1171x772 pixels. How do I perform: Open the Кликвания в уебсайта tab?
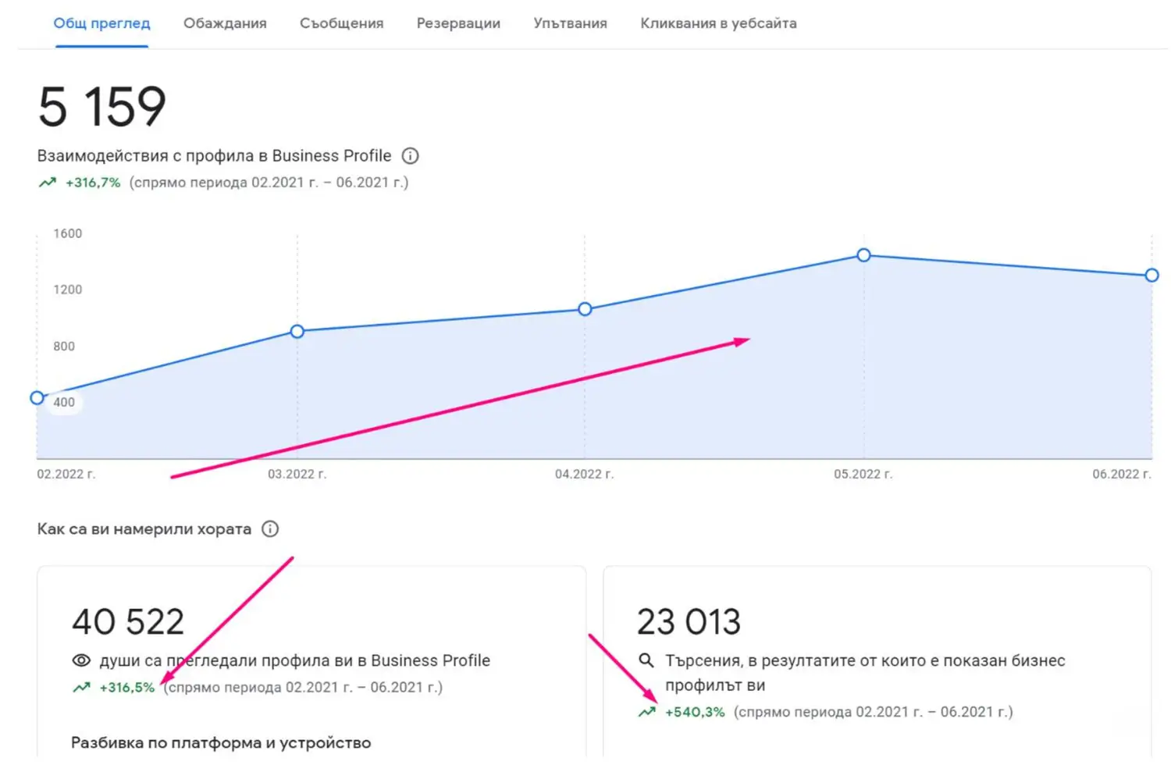[x=718, y=23]
